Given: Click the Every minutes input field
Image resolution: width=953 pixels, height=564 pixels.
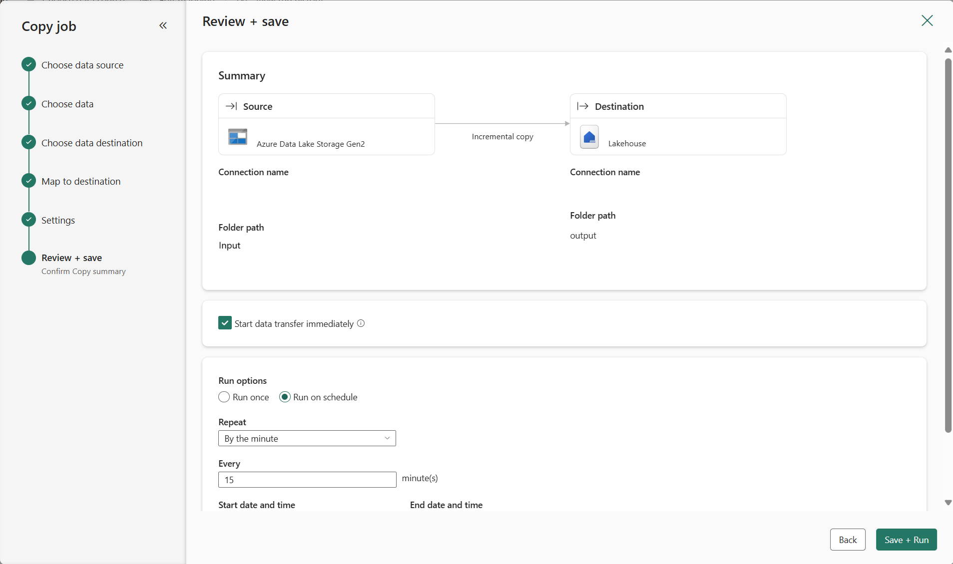Looking at the screenshot, I should click(307, 480).
